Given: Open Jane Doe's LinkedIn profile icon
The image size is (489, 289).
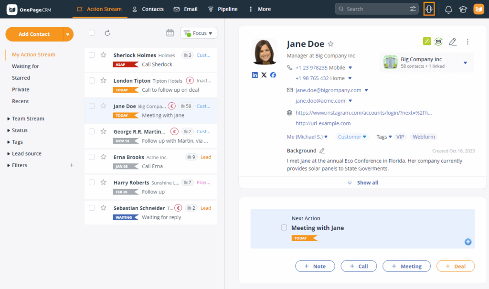Looking at the screenshot, I should coord(255,75).
